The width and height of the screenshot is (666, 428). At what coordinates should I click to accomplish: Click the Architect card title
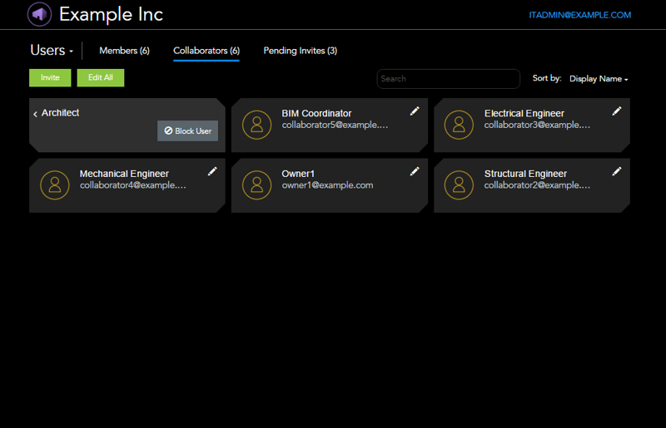[60, 113]
